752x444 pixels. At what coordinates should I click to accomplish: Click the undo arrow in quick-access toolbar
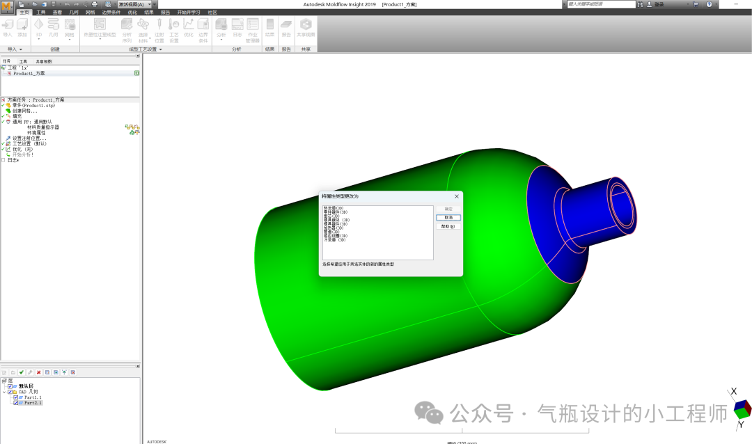coord(67,4)
